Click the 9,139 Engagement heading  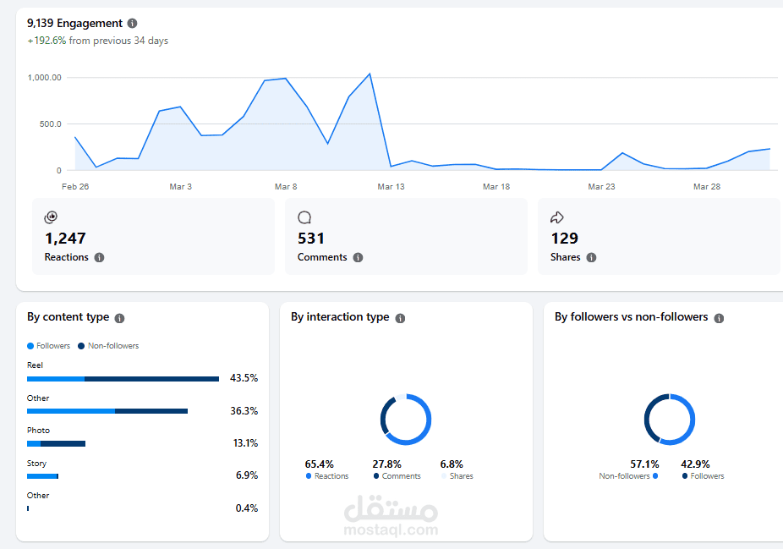pos(75,23)
